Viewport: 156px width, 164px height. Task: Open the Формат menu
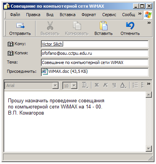click(89, 15)
